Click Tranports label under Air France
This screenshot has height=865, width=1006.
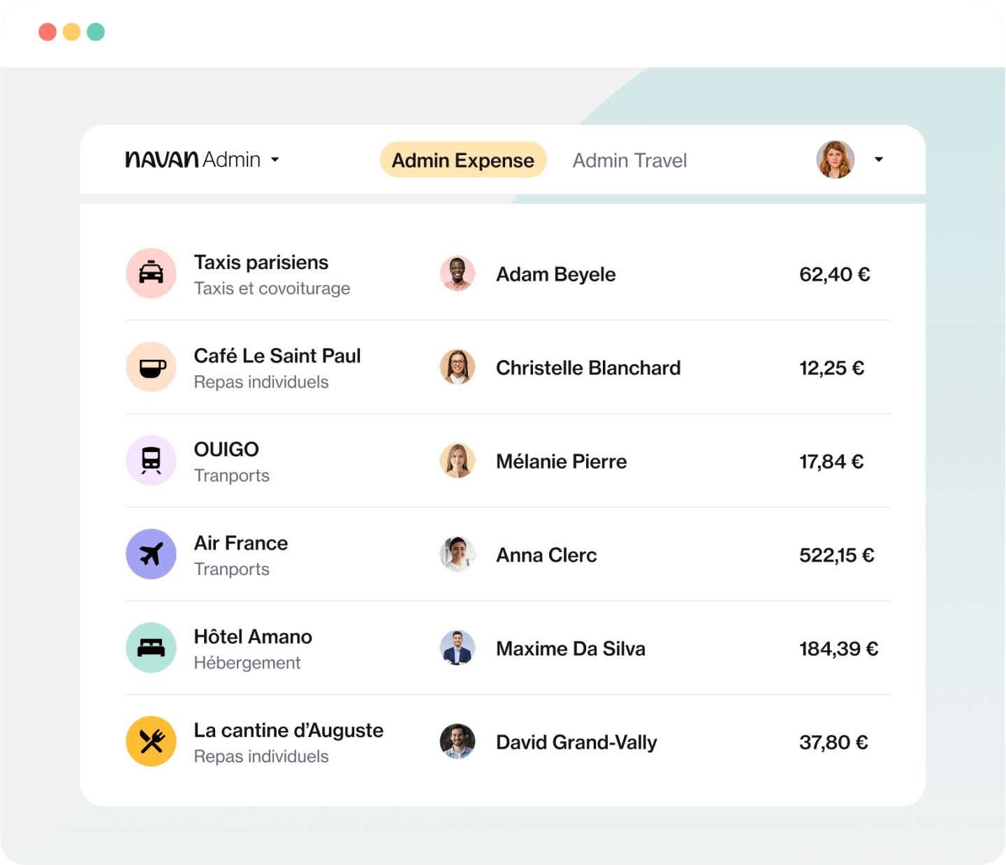point(232,569)
